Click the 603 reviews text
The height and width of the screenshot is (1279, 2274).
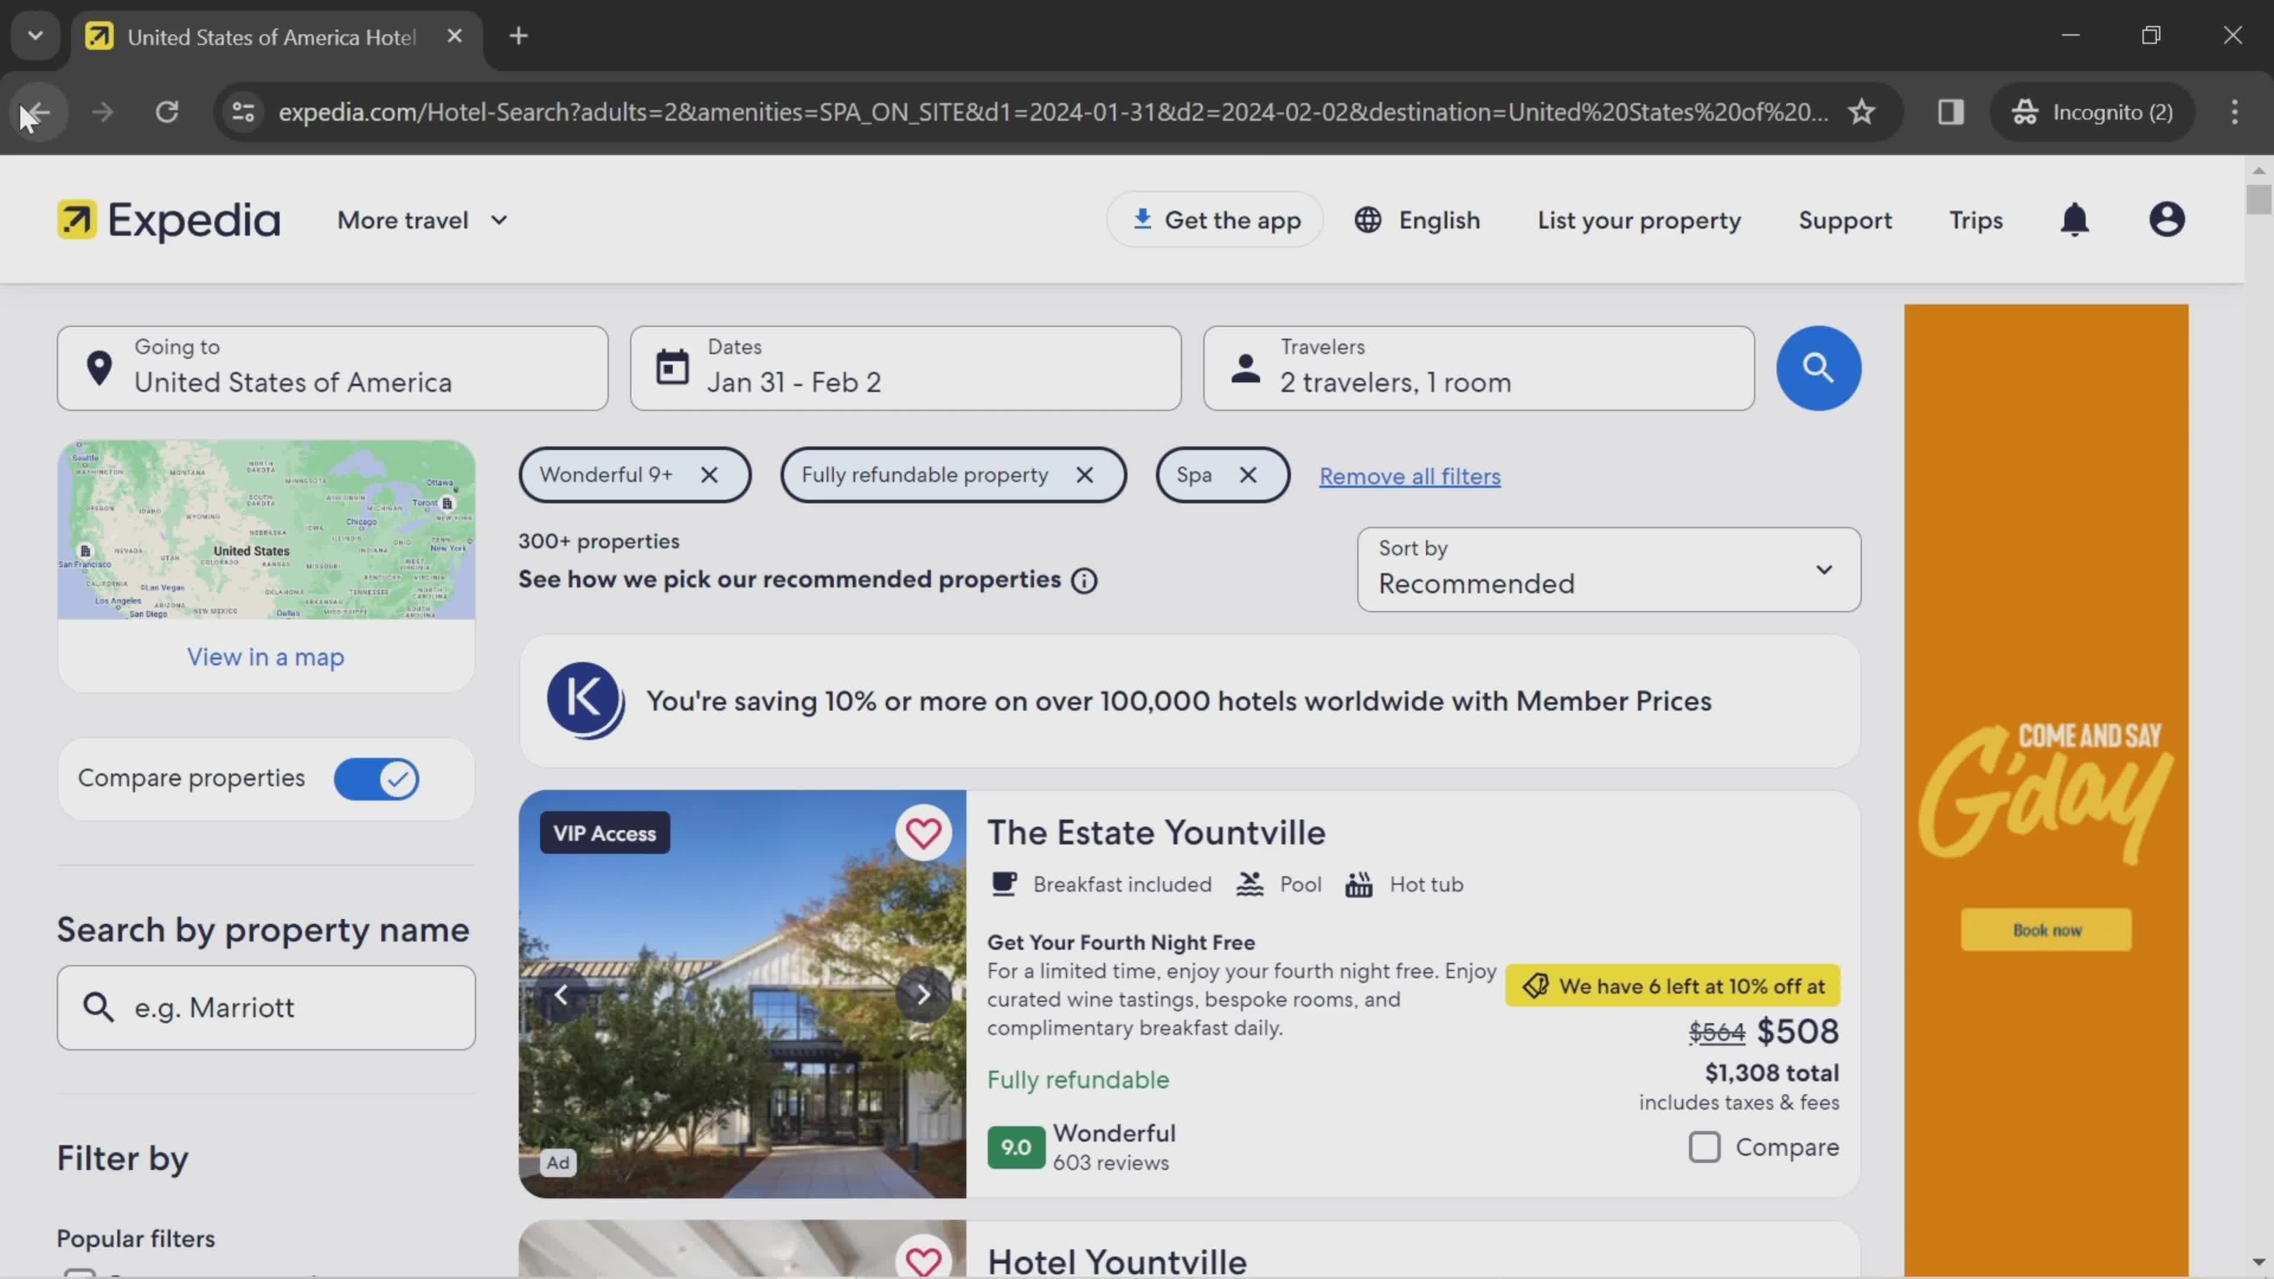pos(1110,1164)
